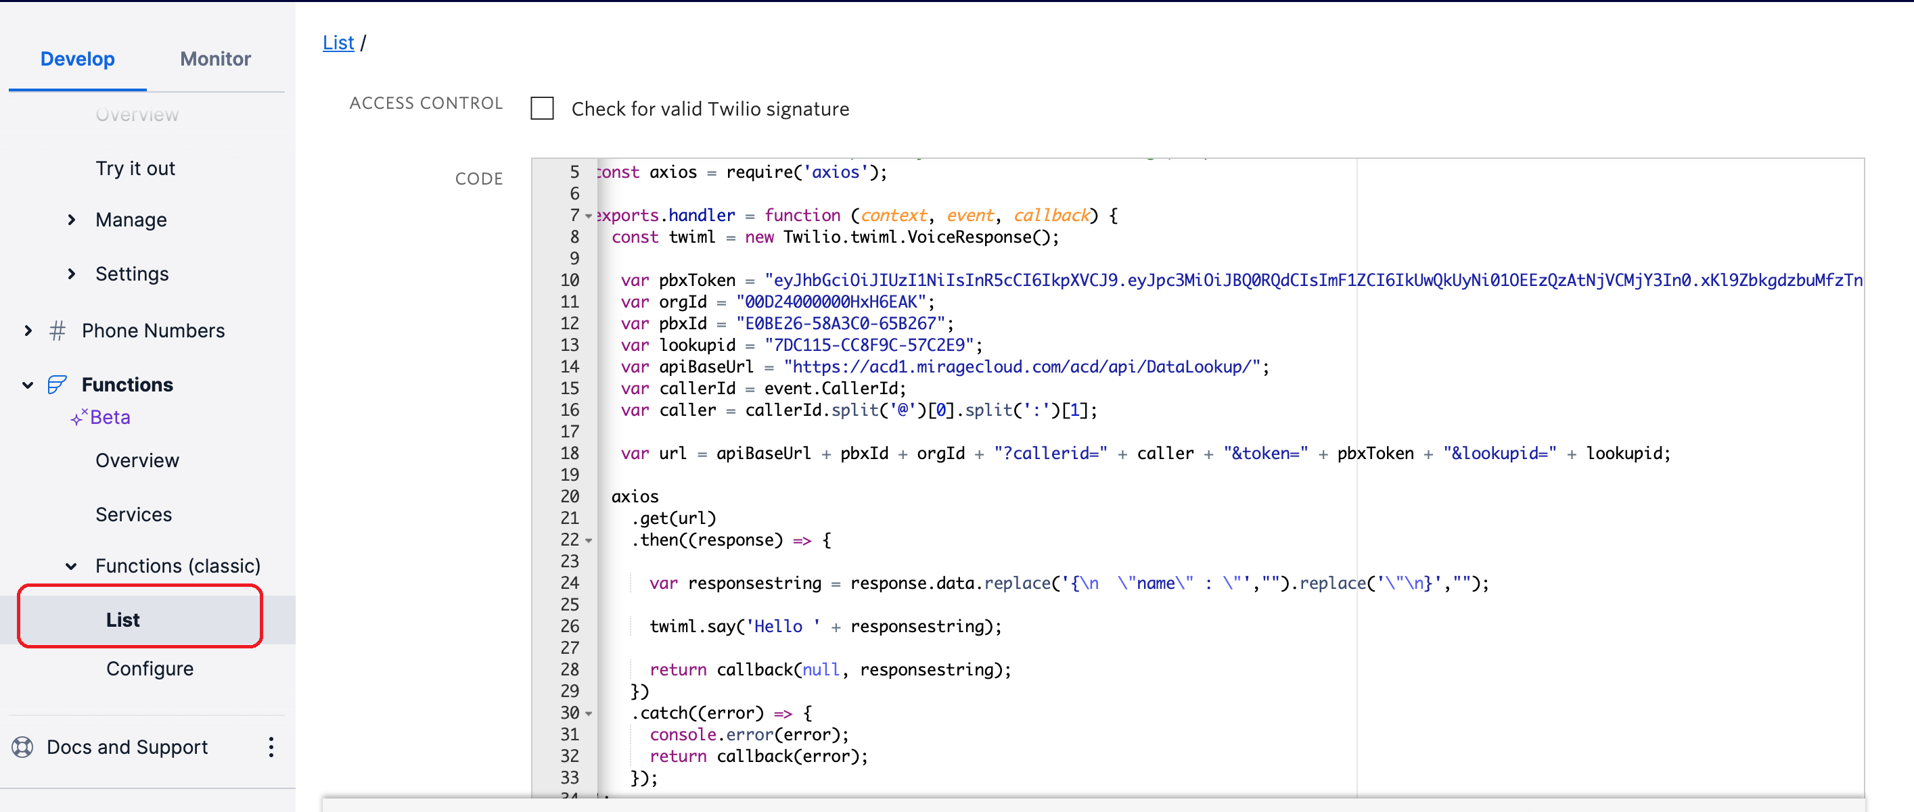This screenshot has width=1914, height=812.
Task: Click the CODE label
Action: click(478, 179)
